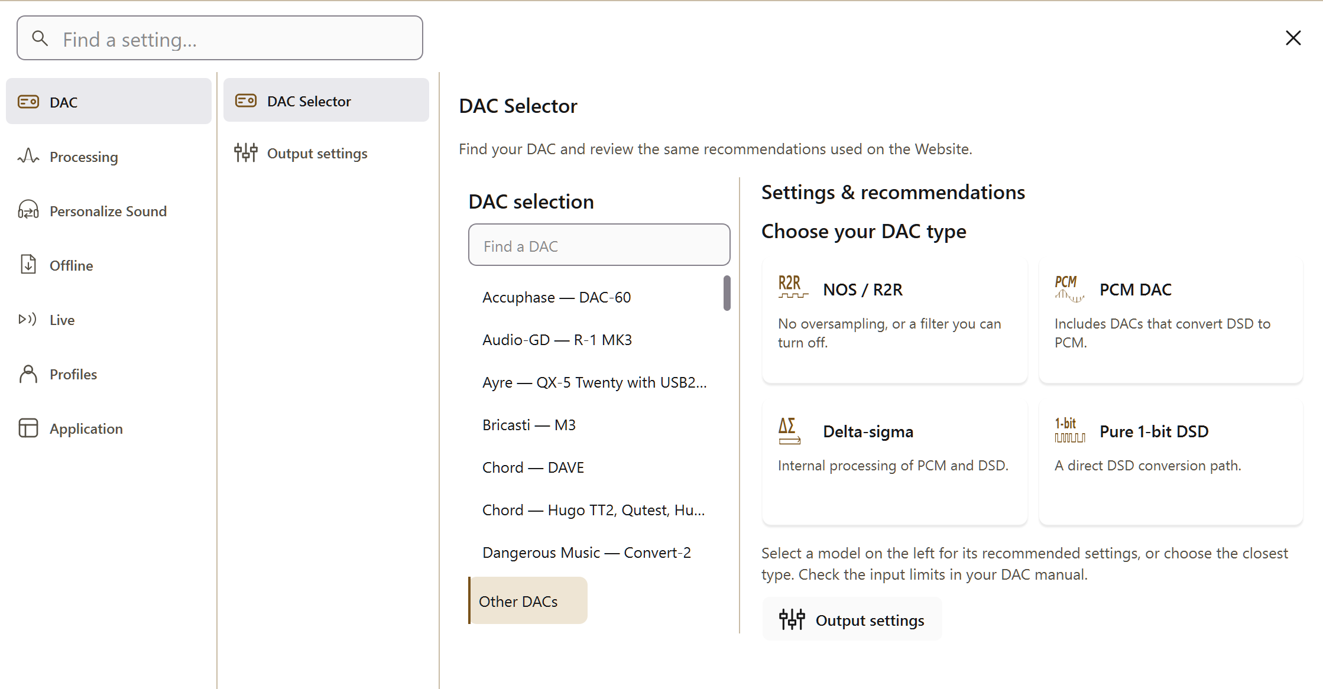Click the DAC list scrollbar thumb

click(x=727, y=292)
